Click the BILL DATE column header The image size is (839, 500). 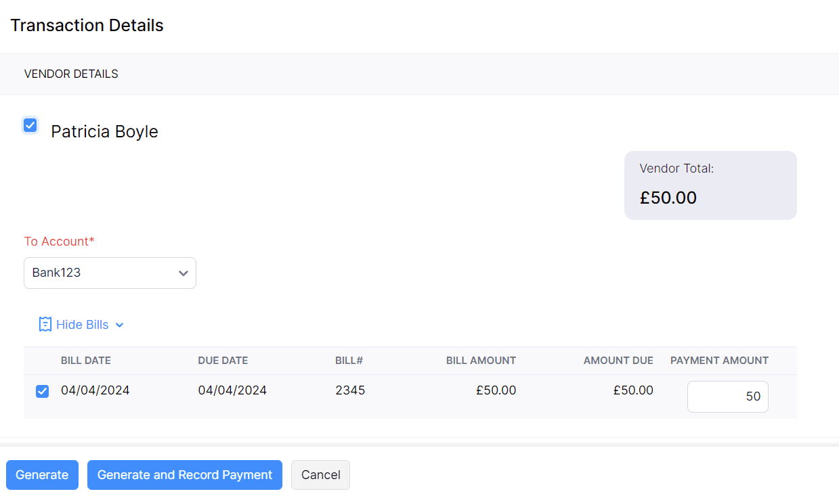tap(86, 361)
